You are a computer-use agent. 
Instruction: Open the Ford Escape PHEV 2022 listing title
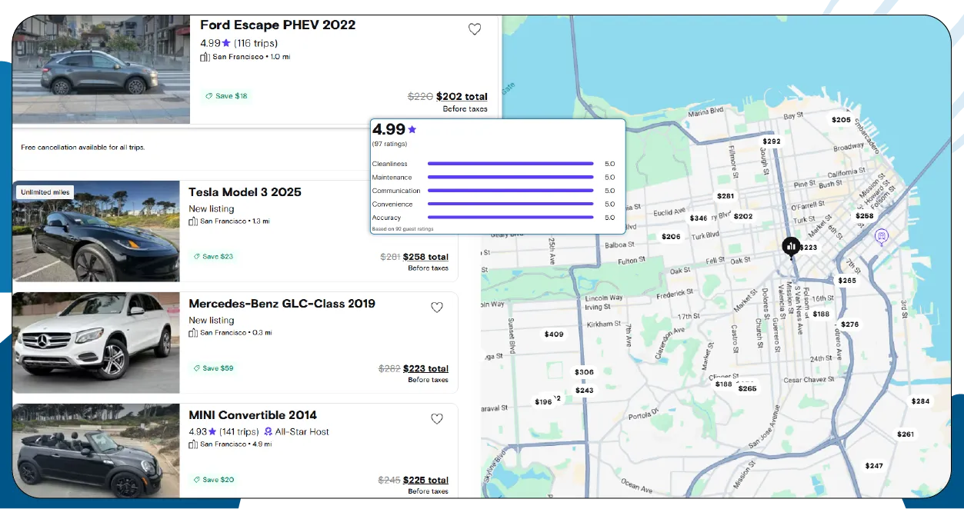278,25
